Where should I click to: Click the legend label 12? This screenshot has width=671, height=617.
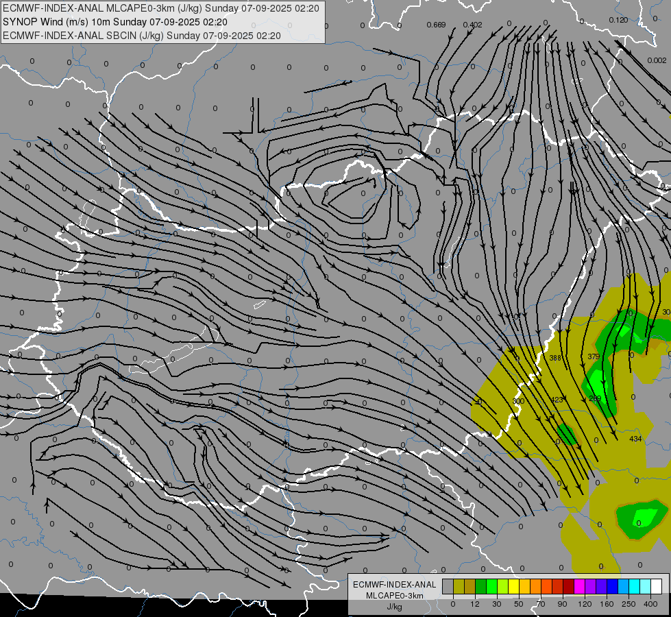coord(475,604)
